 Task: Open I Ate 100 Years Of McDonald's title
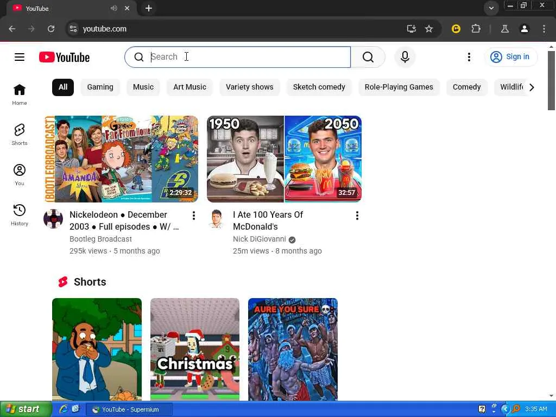268,220
